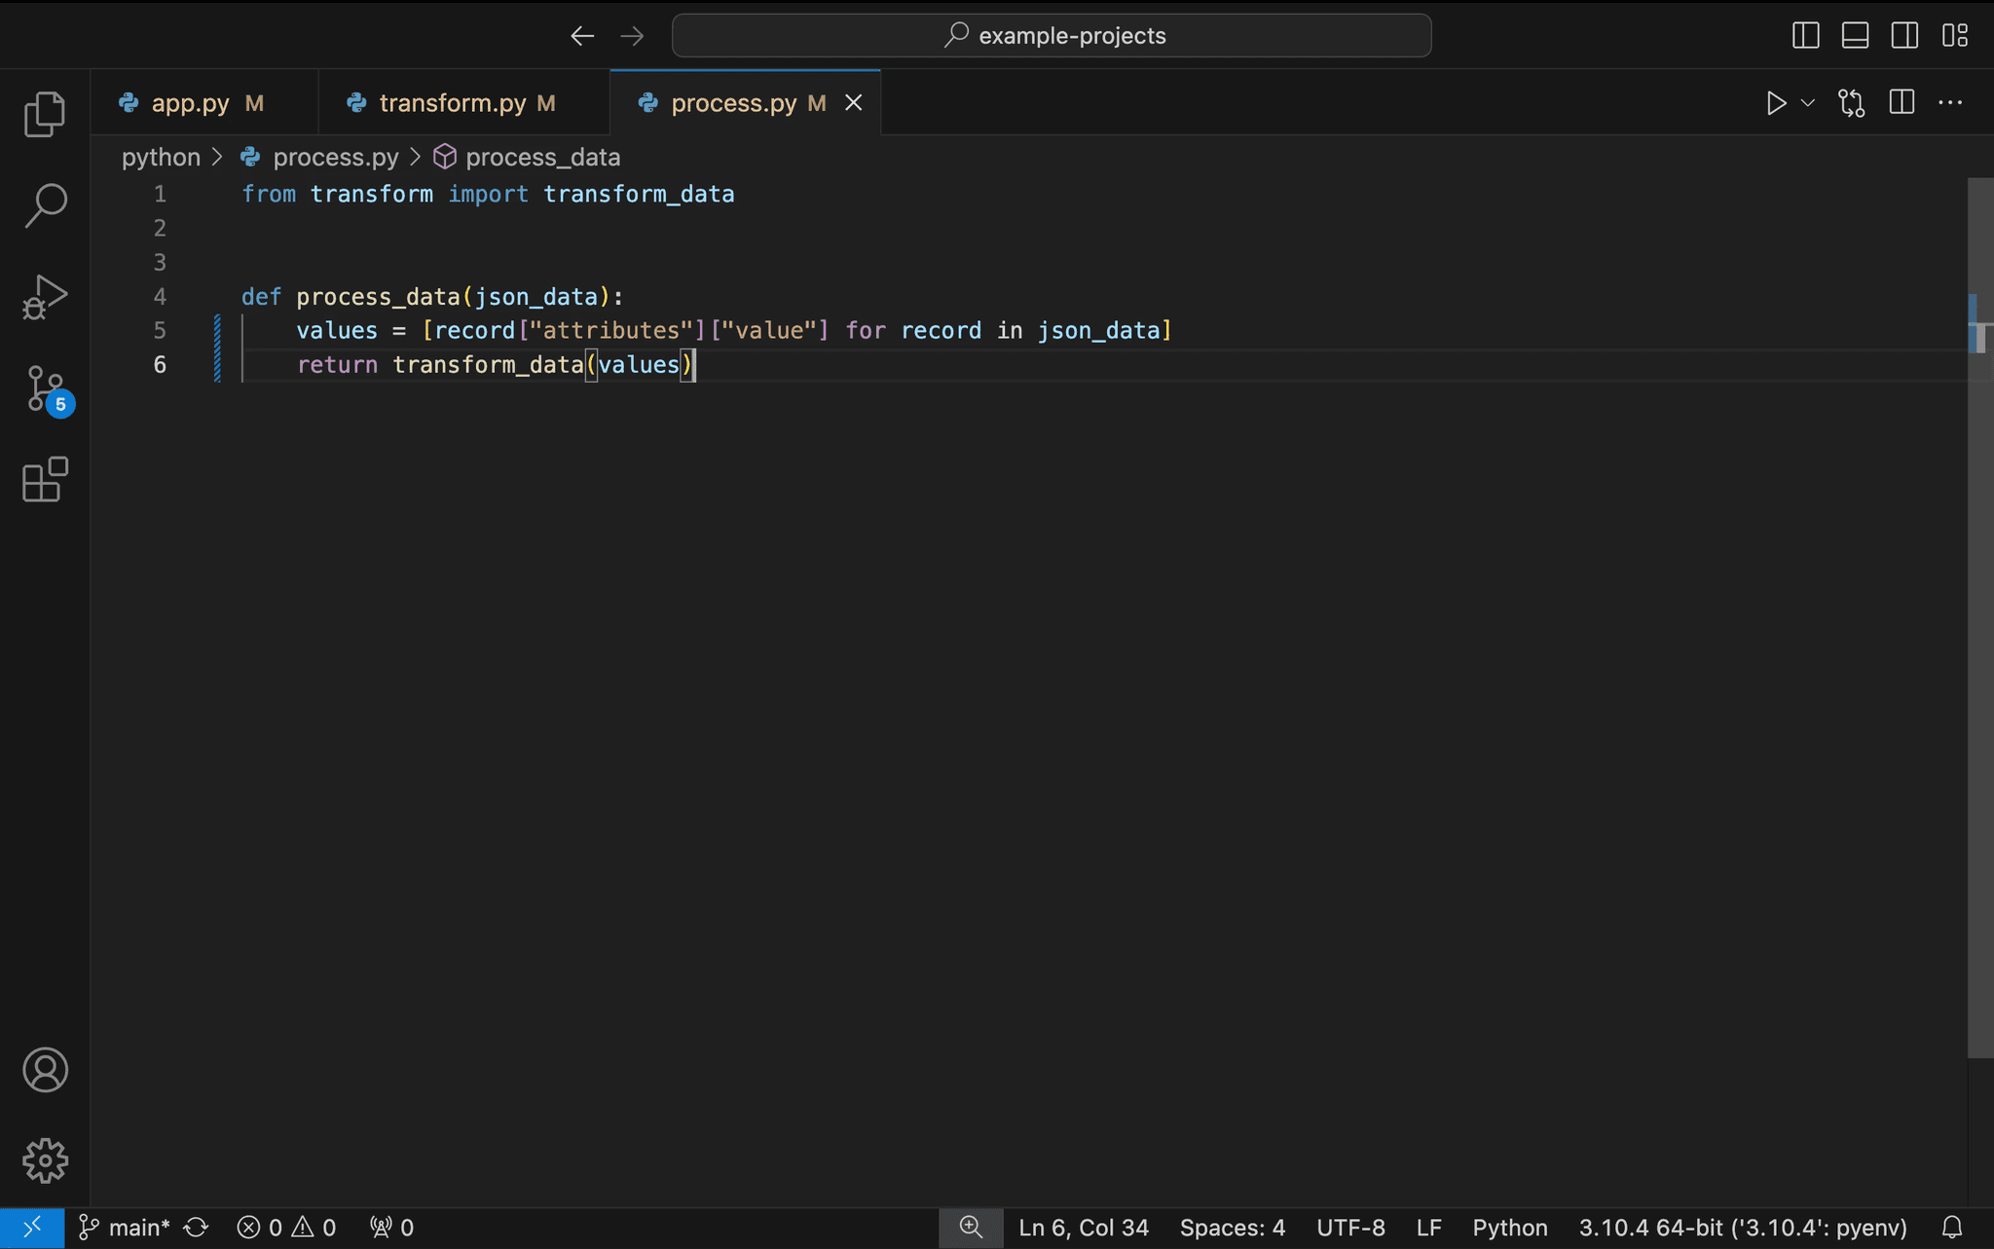Open Run and Debug view
This screenshot has height=1249, width=1994.
click(45, 297)
